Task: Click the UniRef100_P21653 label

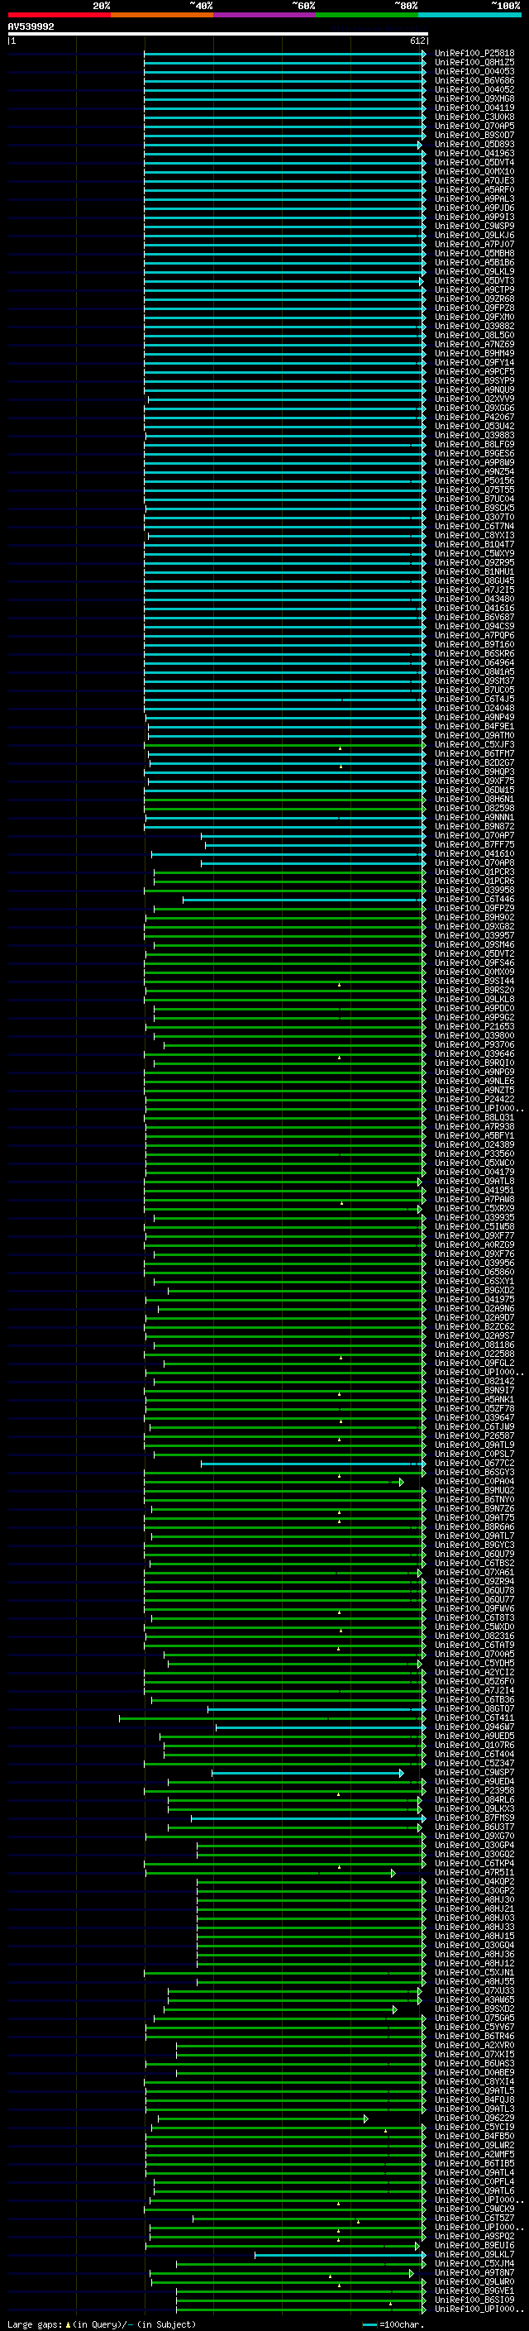Action: 474,1027
